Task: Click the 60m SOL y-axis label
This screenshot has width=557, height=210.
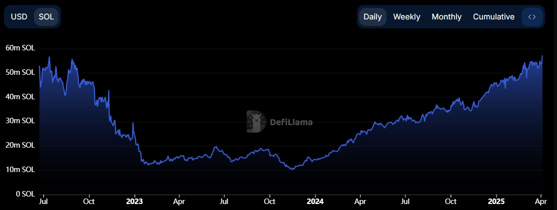Action: (x=20, y=48)
